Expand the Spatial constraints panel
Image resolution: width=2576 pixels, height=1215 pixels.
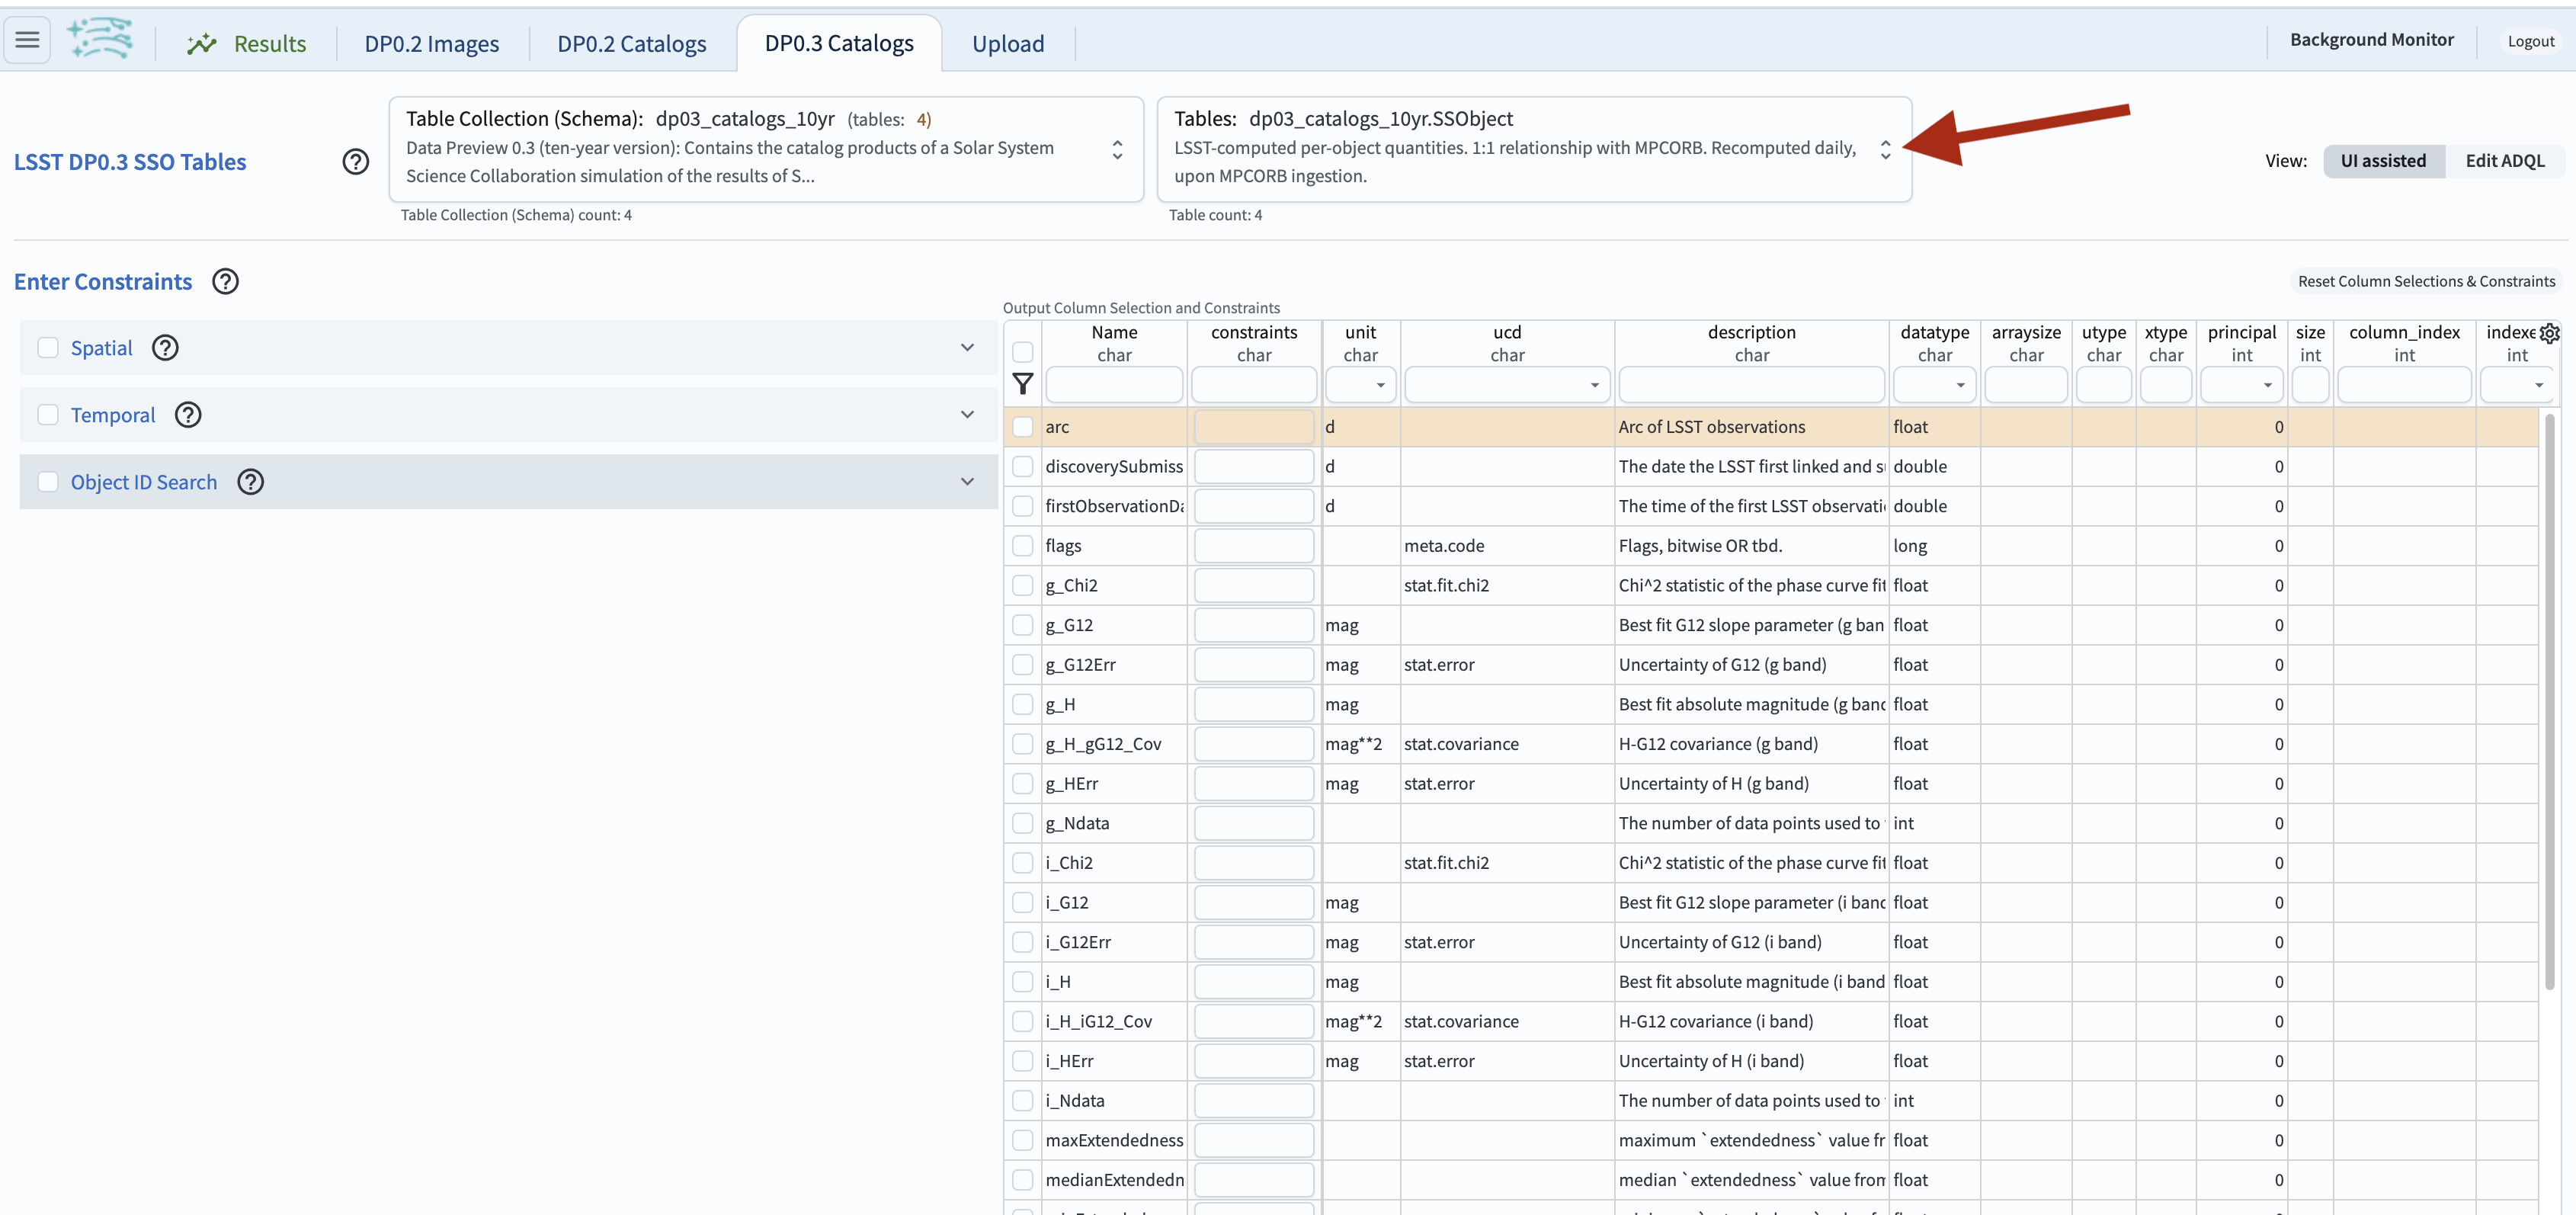tap(967, 347)
